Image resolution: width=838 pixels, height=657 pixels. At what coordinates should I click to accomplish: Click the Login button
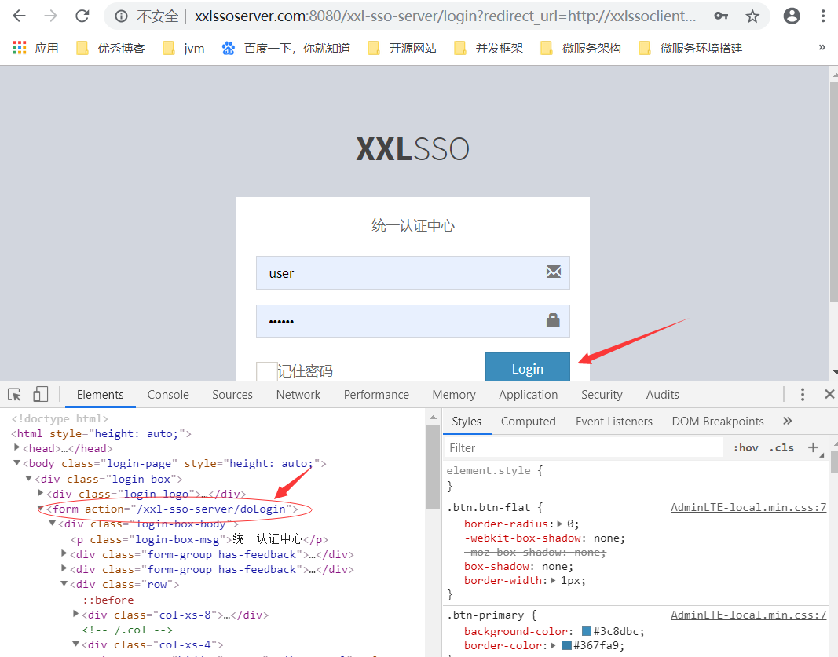tap(527, 368)
